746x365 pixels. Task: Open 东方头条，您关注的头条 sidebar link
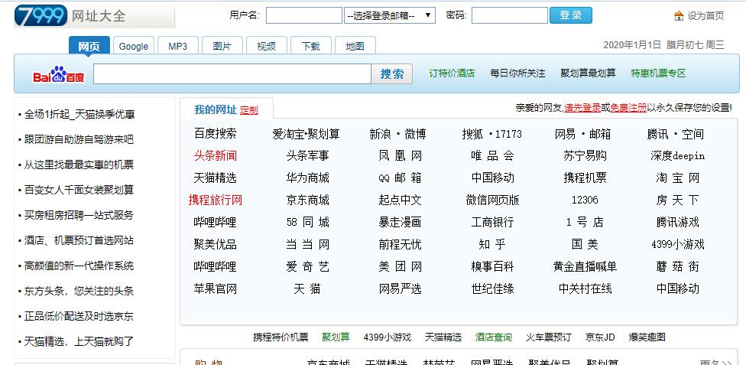(79, 291)
